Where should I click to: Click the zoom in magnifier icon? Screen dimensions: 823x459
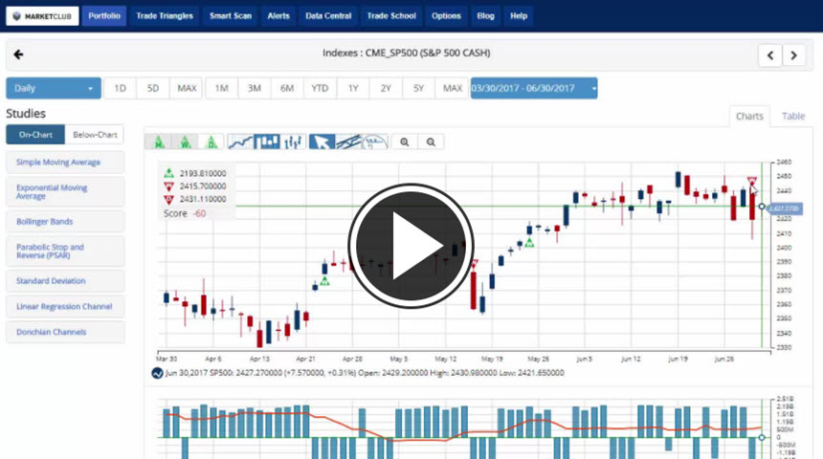(x=406, y=142)
